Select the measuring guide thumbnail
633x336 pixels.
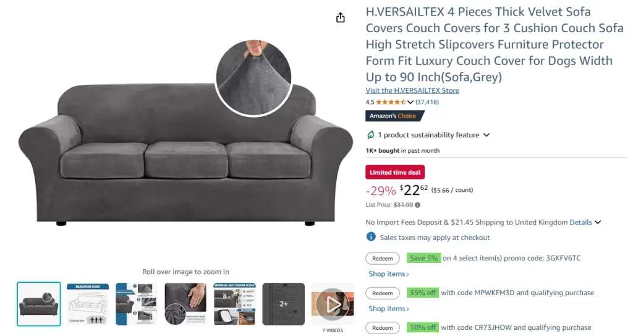[x=88, y=304]
